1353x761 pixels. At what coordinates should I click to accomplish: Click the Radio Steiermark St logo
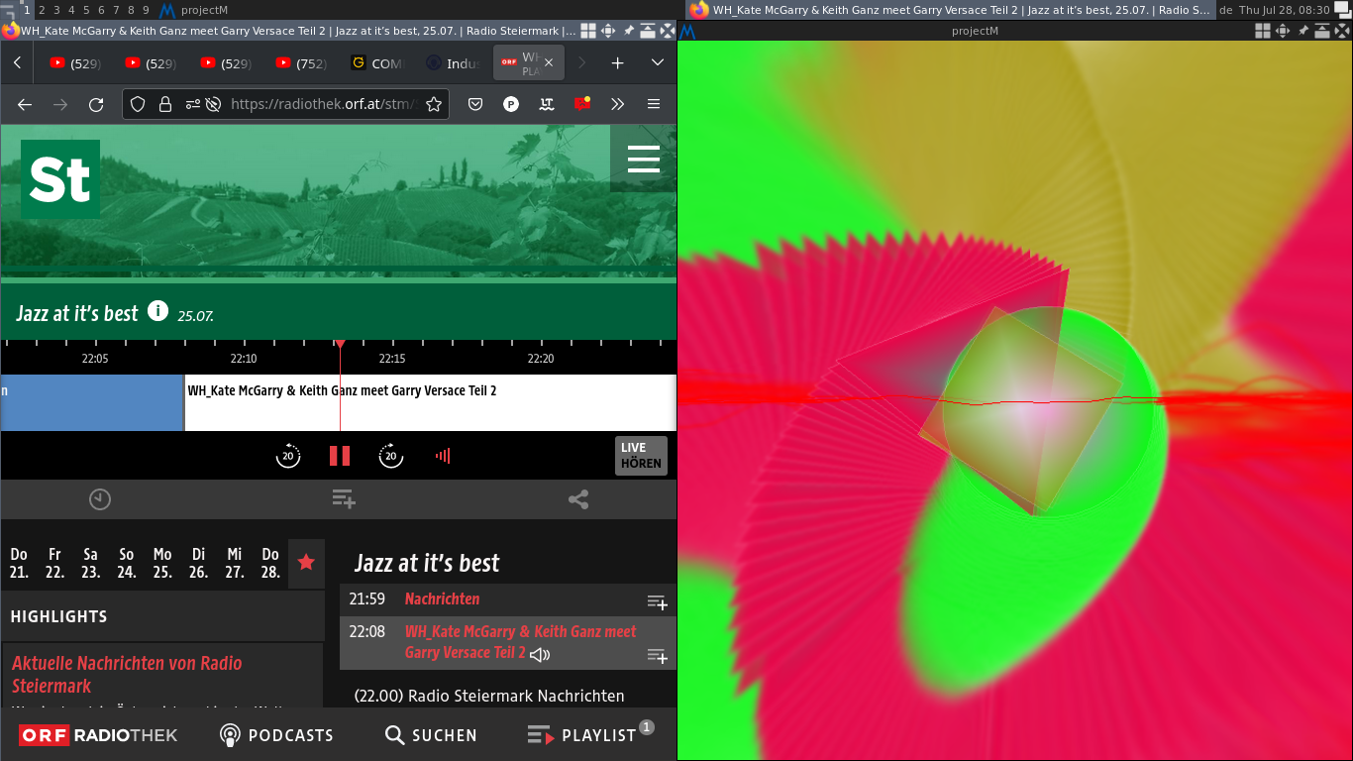[x=60, y=179]
